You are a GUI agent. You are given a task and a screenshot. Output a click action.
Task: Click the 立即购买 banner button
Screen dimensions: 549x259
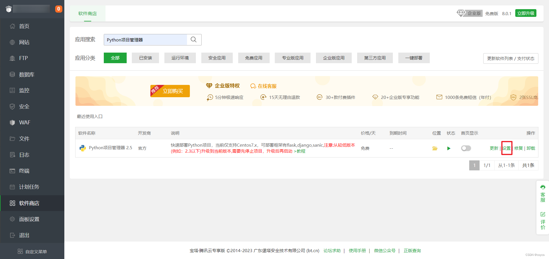[170, 91]
